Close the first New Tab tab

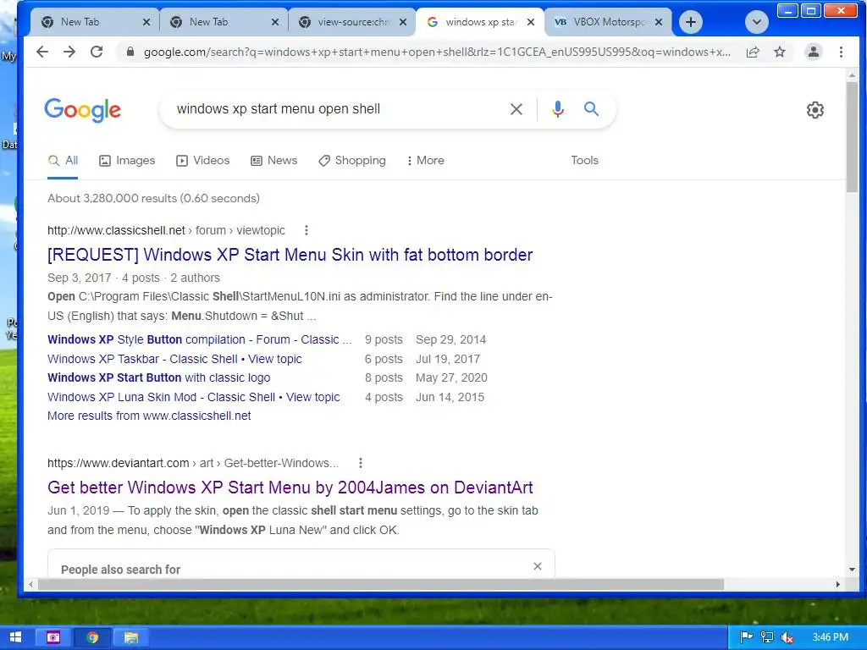pos(146,22)
